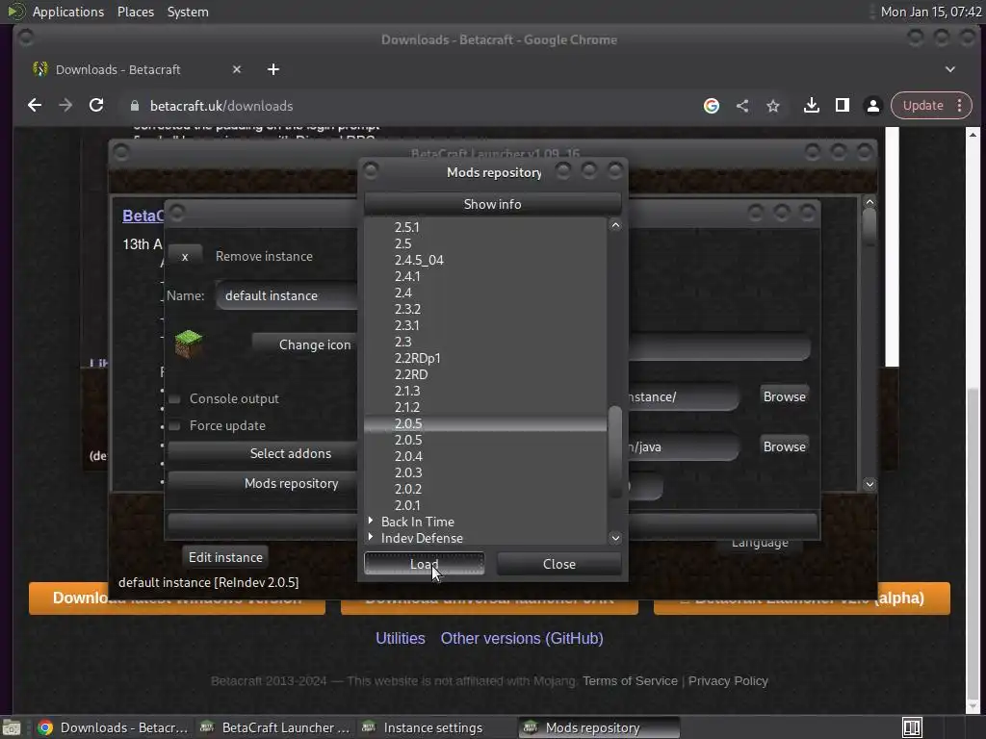Open Chrome downloads icon
The height and width of the screenshot is (739, 986).
pos(811,106)
